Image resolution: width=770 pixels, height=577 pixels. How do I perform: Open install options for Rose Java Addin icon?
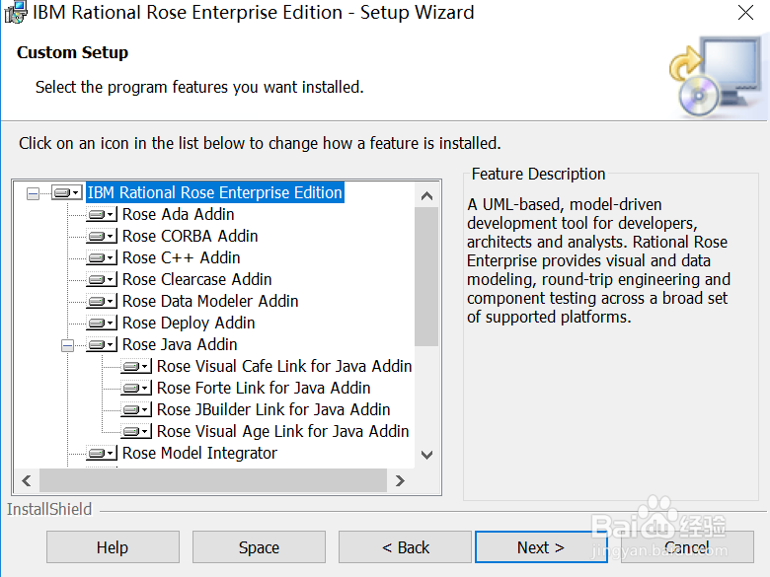point(102,345)
